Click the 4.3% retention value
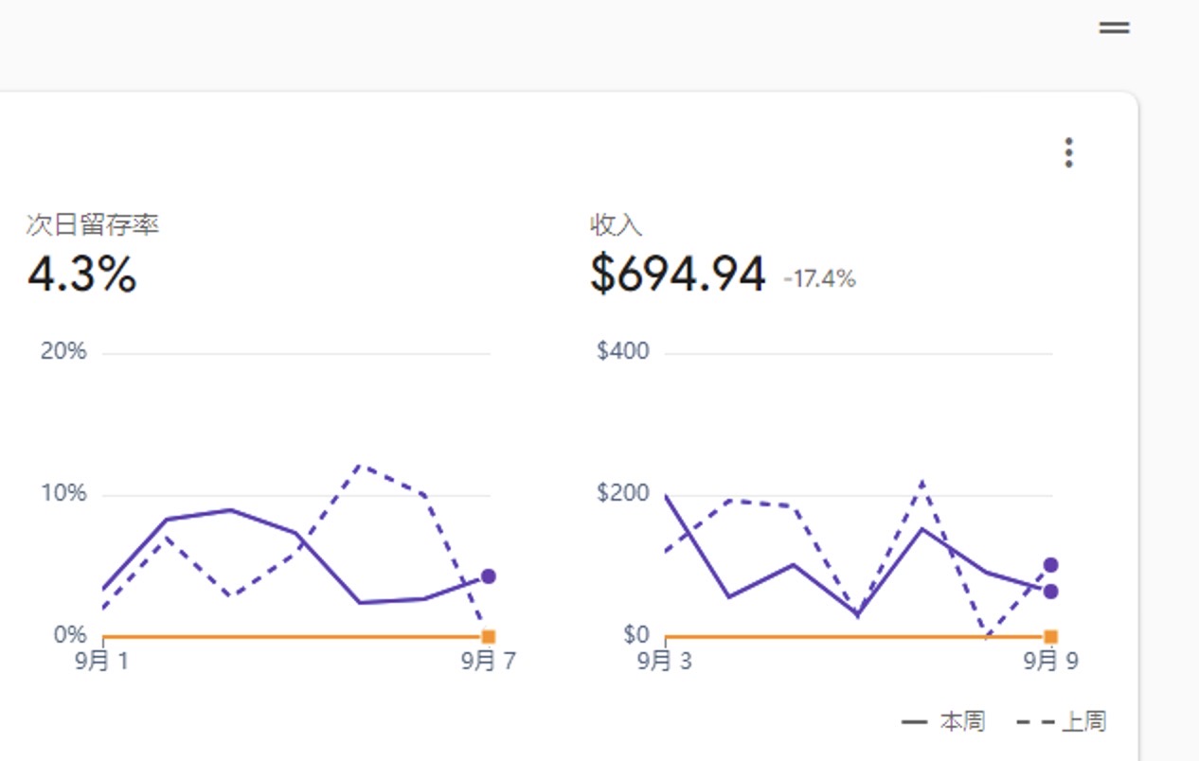The width and height of the screenshot is (1199, 761). click(82, 274)
